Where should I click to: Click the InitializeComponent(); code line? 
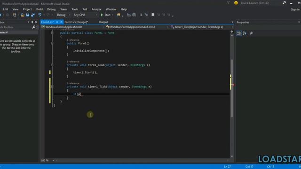tap(91, 51)
